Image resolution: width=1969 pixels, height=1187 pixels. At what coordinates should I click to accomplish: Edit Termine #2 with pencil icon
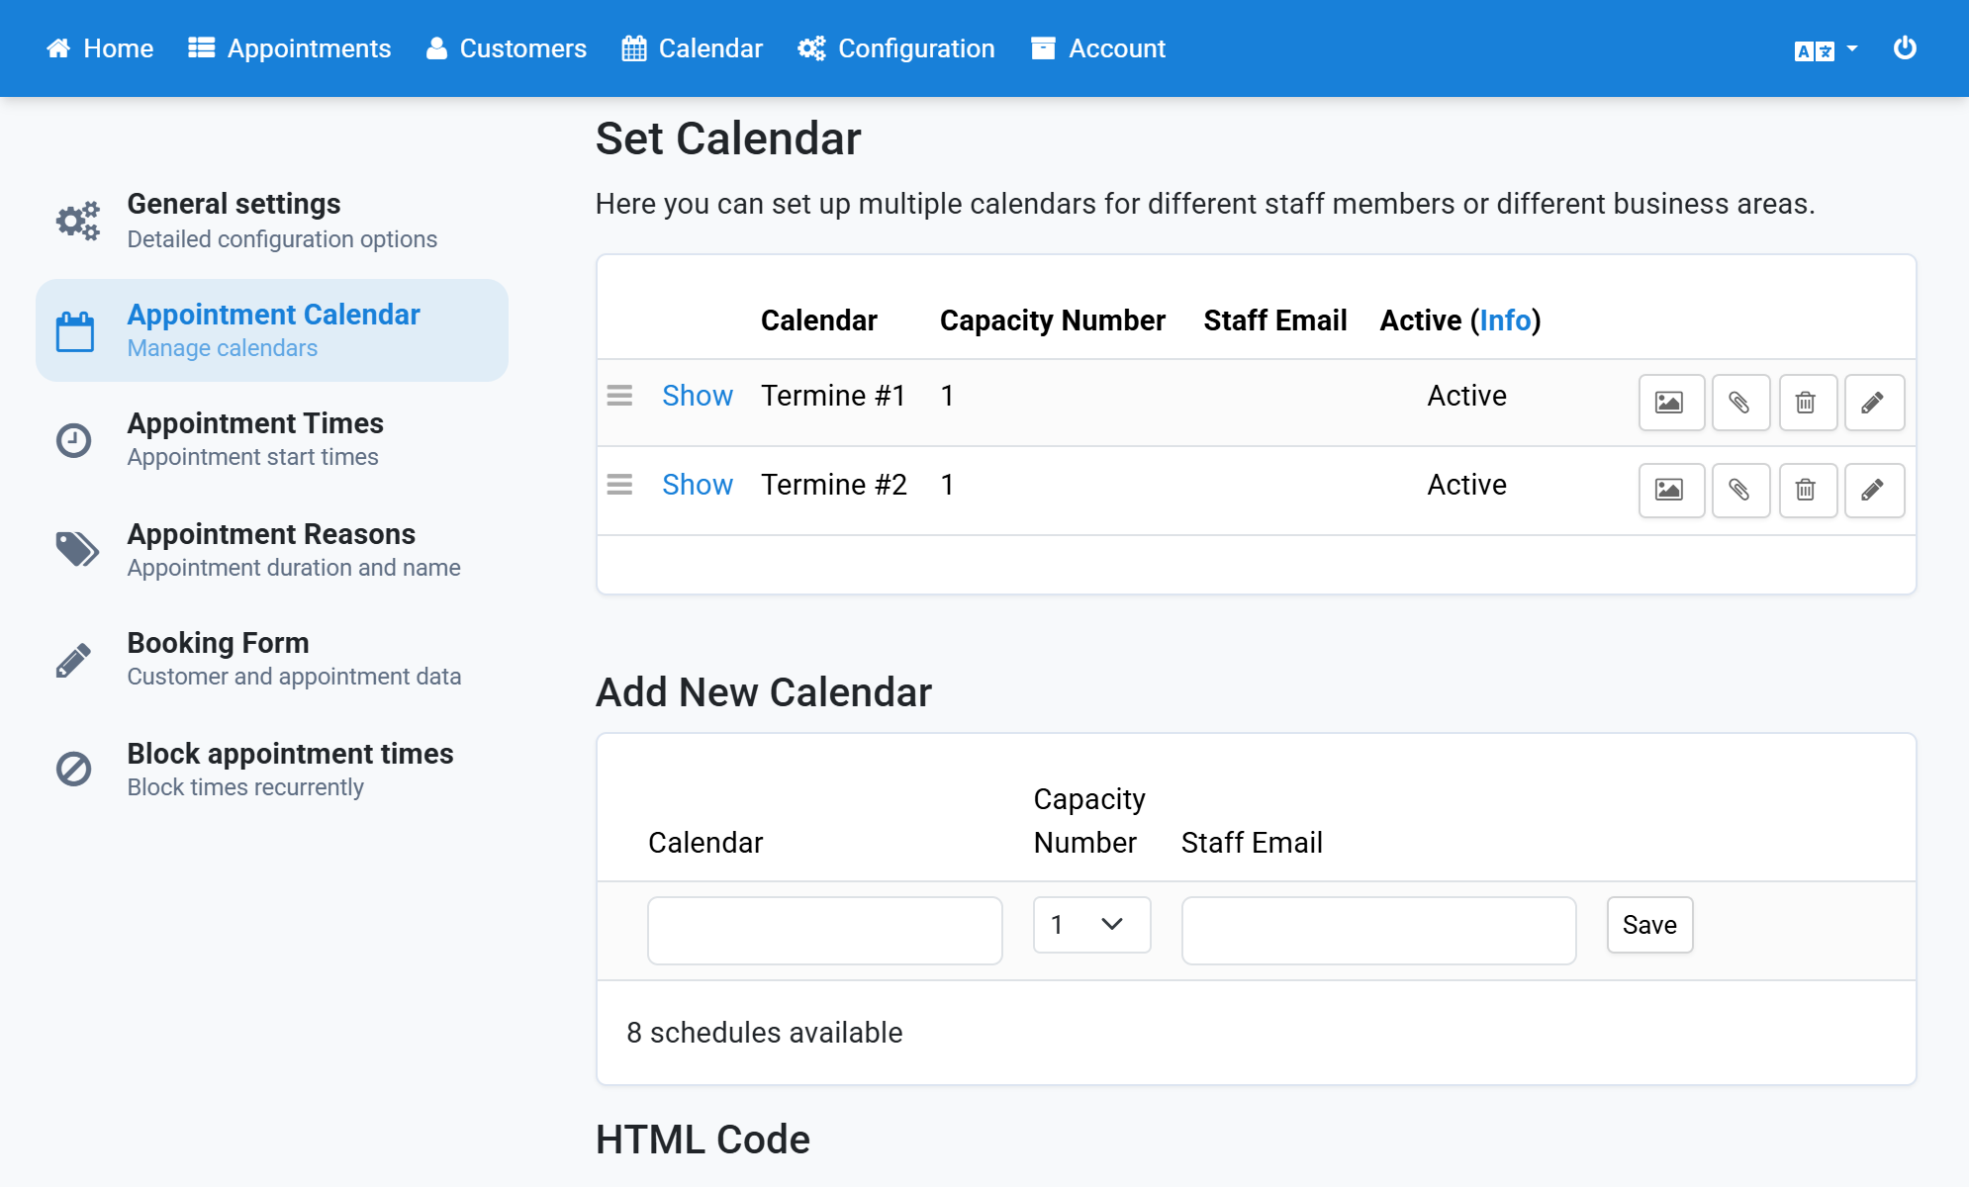pyautogui.click(x=1874, y=490)
